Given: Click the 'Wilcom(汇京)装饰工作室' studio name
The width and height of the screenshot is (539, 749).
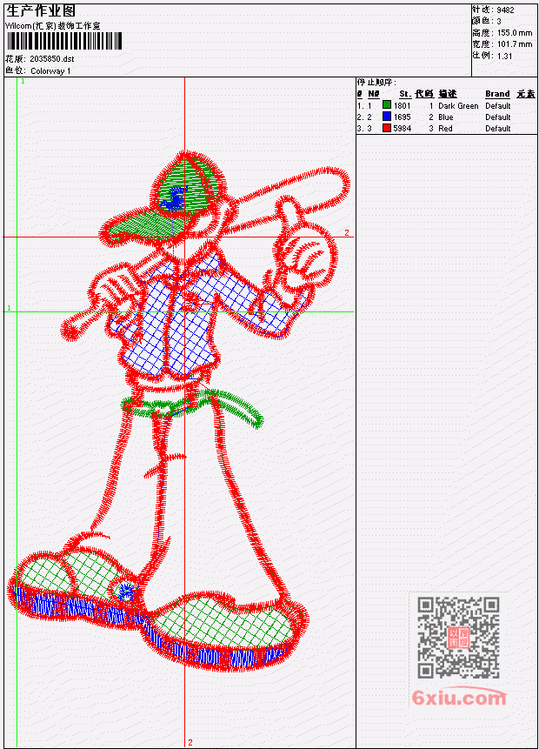Looking at the screenshot, I should click(x=52, y=26).
